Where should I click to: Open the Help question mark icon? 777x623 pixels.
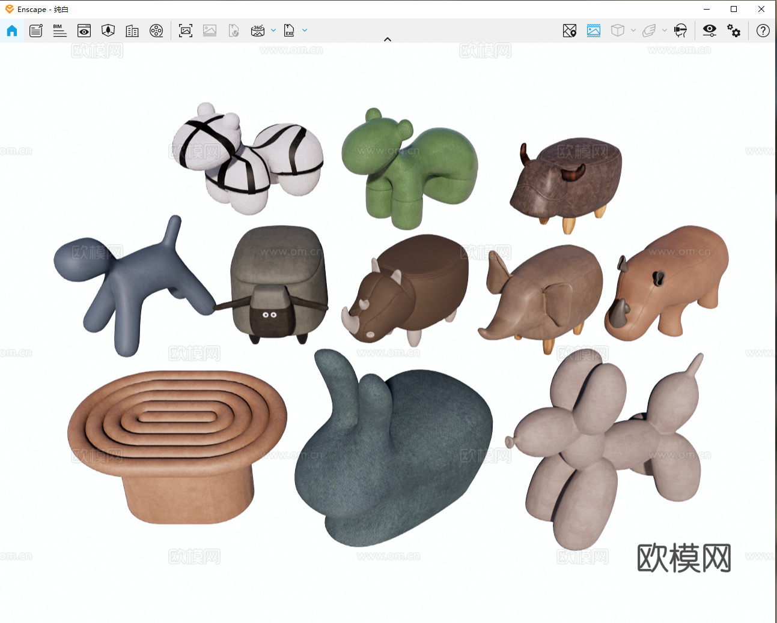763,31
